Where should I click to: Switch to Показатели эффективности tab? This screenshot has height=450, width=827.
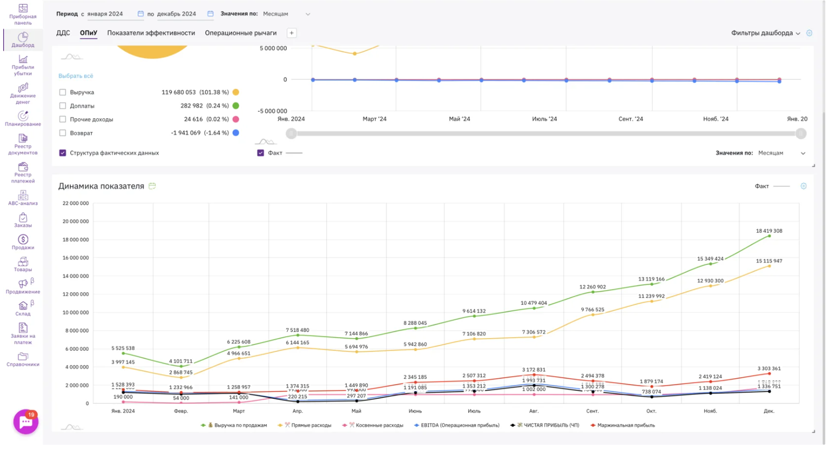pyautogui.click(x=151, y=33)
